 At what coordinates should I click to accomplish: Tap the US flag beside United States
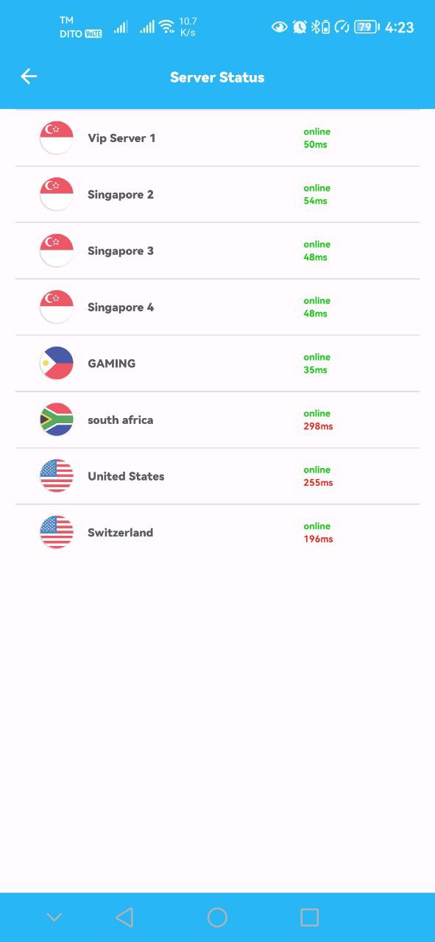point(57,476)
